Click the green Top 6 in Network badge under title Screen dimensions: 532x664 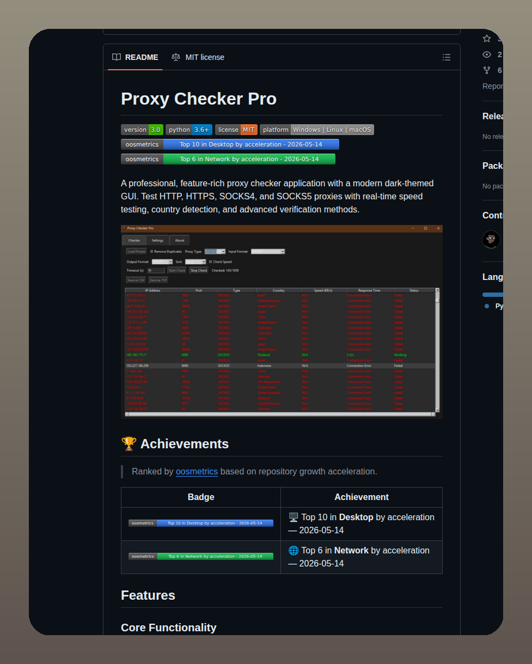pyautogui.click(x=228, y=159)
